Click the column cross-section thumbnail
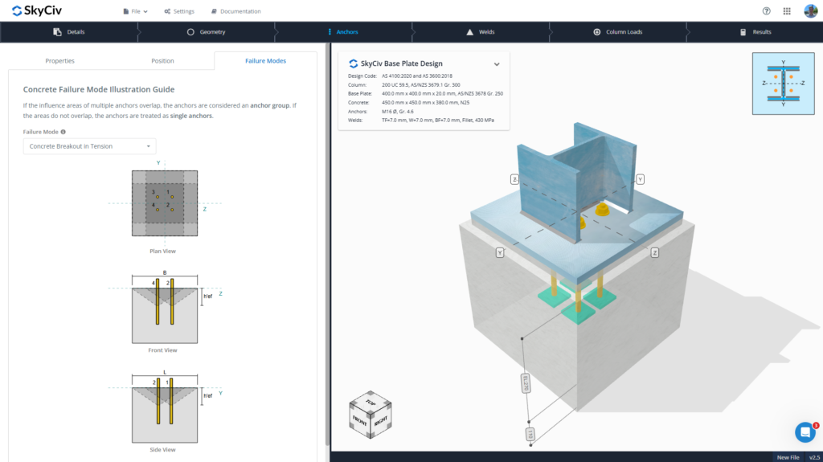 click(783, 84)
